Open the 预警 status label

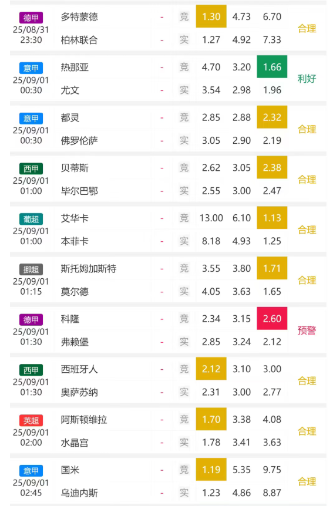pyautogui.click(x=307, y=330)
